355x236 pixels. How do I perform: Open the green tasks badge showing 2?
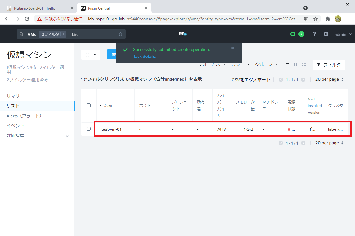(301, 34)
